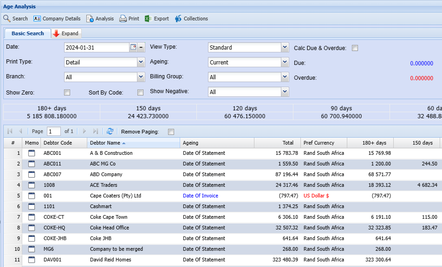Sort by the Debtor Name column header

[105, 143]
